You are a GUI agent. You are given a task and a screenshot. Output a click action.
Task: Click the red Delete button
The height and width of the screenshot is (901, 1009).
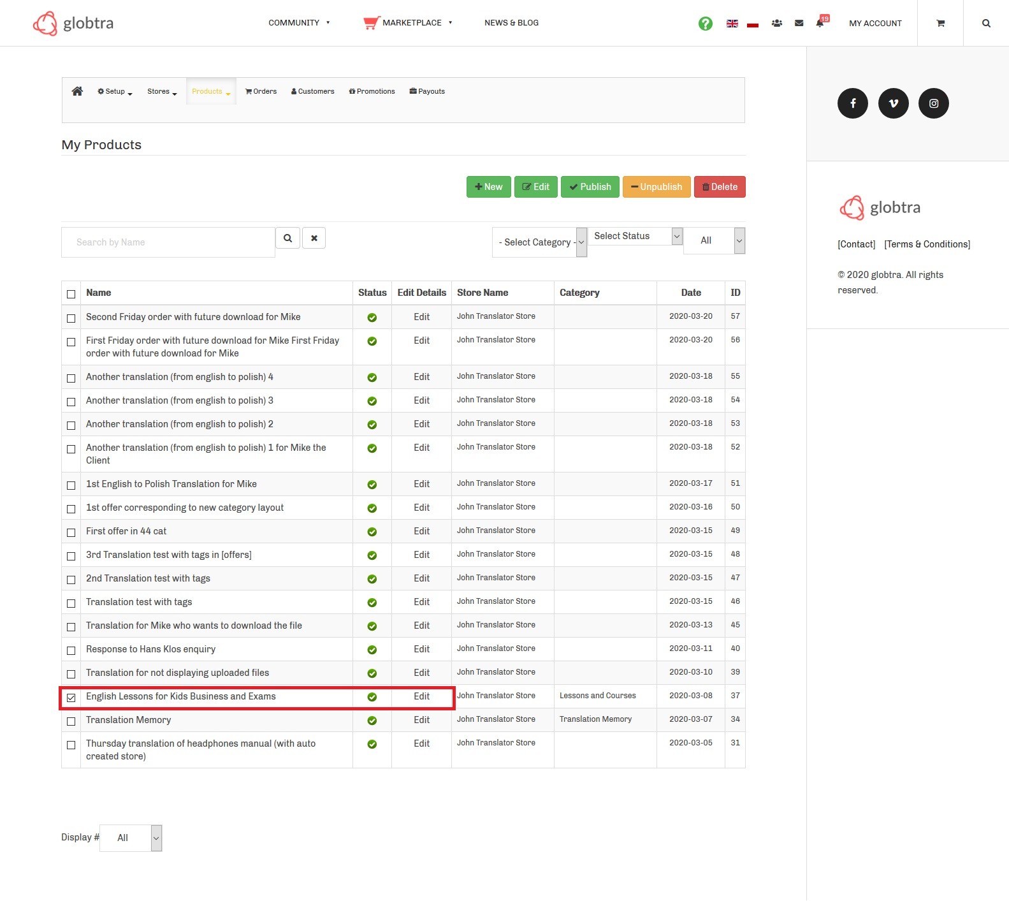tap(719, 187)
